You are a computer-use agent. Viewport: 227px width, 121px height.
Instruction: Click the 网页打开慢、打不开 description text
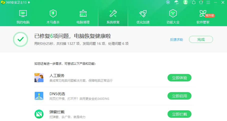click(x=79, y=99)
